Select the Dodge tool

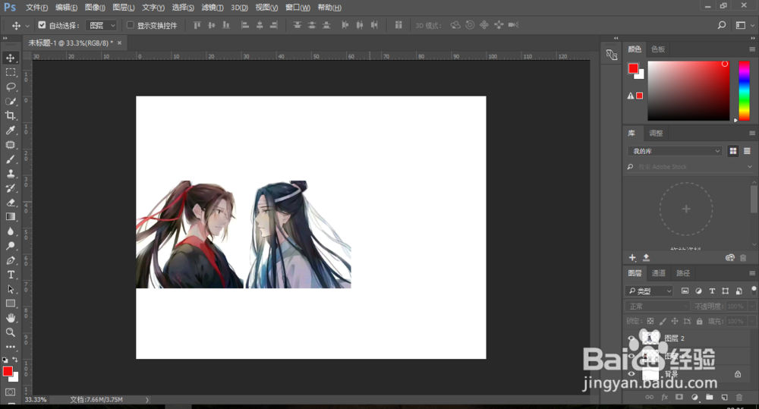point(10,245)
